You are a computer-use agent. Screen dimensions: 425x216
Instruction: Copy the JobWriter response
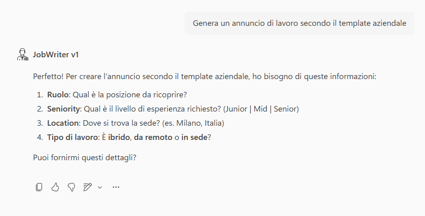[x=39, y=187]
